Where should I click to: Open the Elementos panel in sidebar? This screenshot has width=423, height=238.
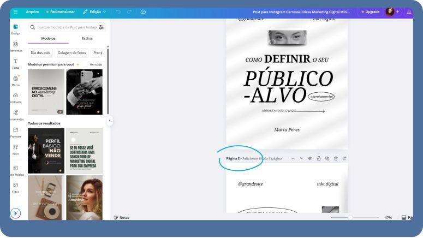point(15,46)
